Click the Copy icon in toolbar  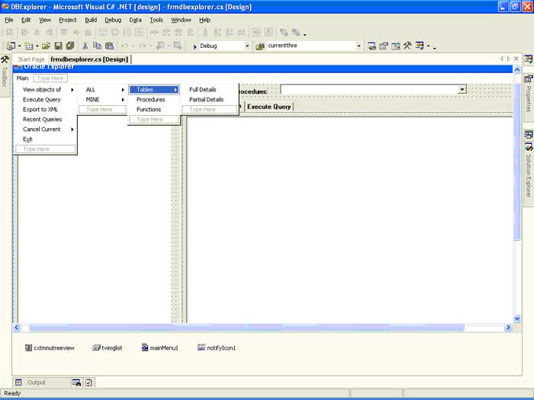[97, 46]
